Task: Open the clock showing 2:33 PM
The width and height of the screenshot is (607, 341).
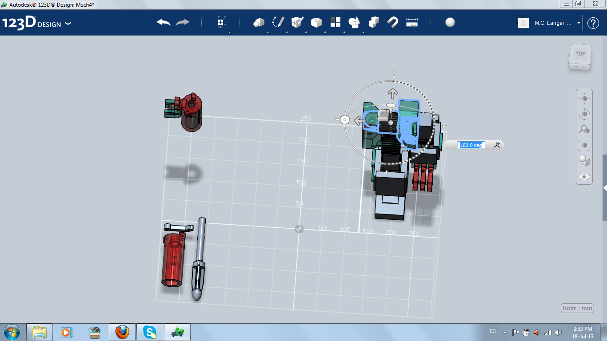Action: tap(583, 332)
